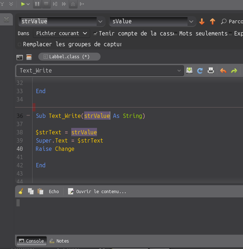
Task: Click the green Run program button
Action: coord(23,4)
